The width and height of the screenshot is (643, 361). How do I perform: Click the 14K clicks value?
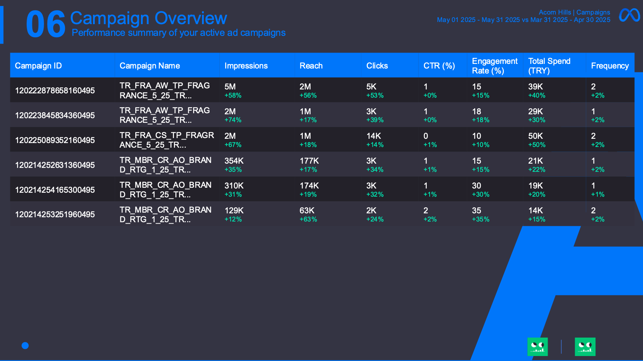click(x=374, y=136)
